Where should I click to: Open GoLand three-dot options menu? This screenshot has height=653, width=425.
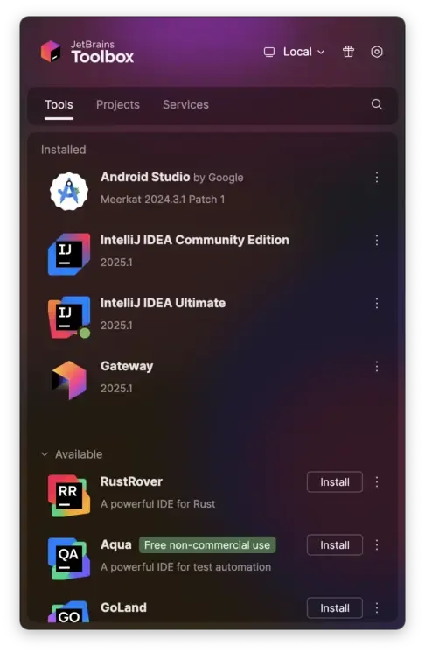point(376,608)
